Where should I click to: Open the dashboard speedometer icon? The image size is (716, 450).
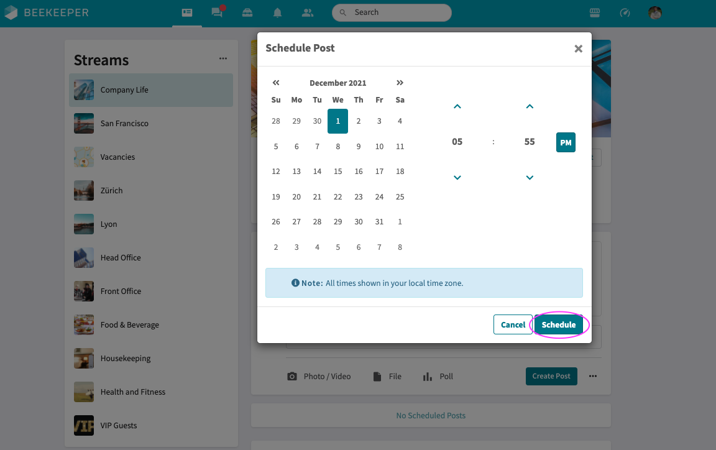coord(625,12)
